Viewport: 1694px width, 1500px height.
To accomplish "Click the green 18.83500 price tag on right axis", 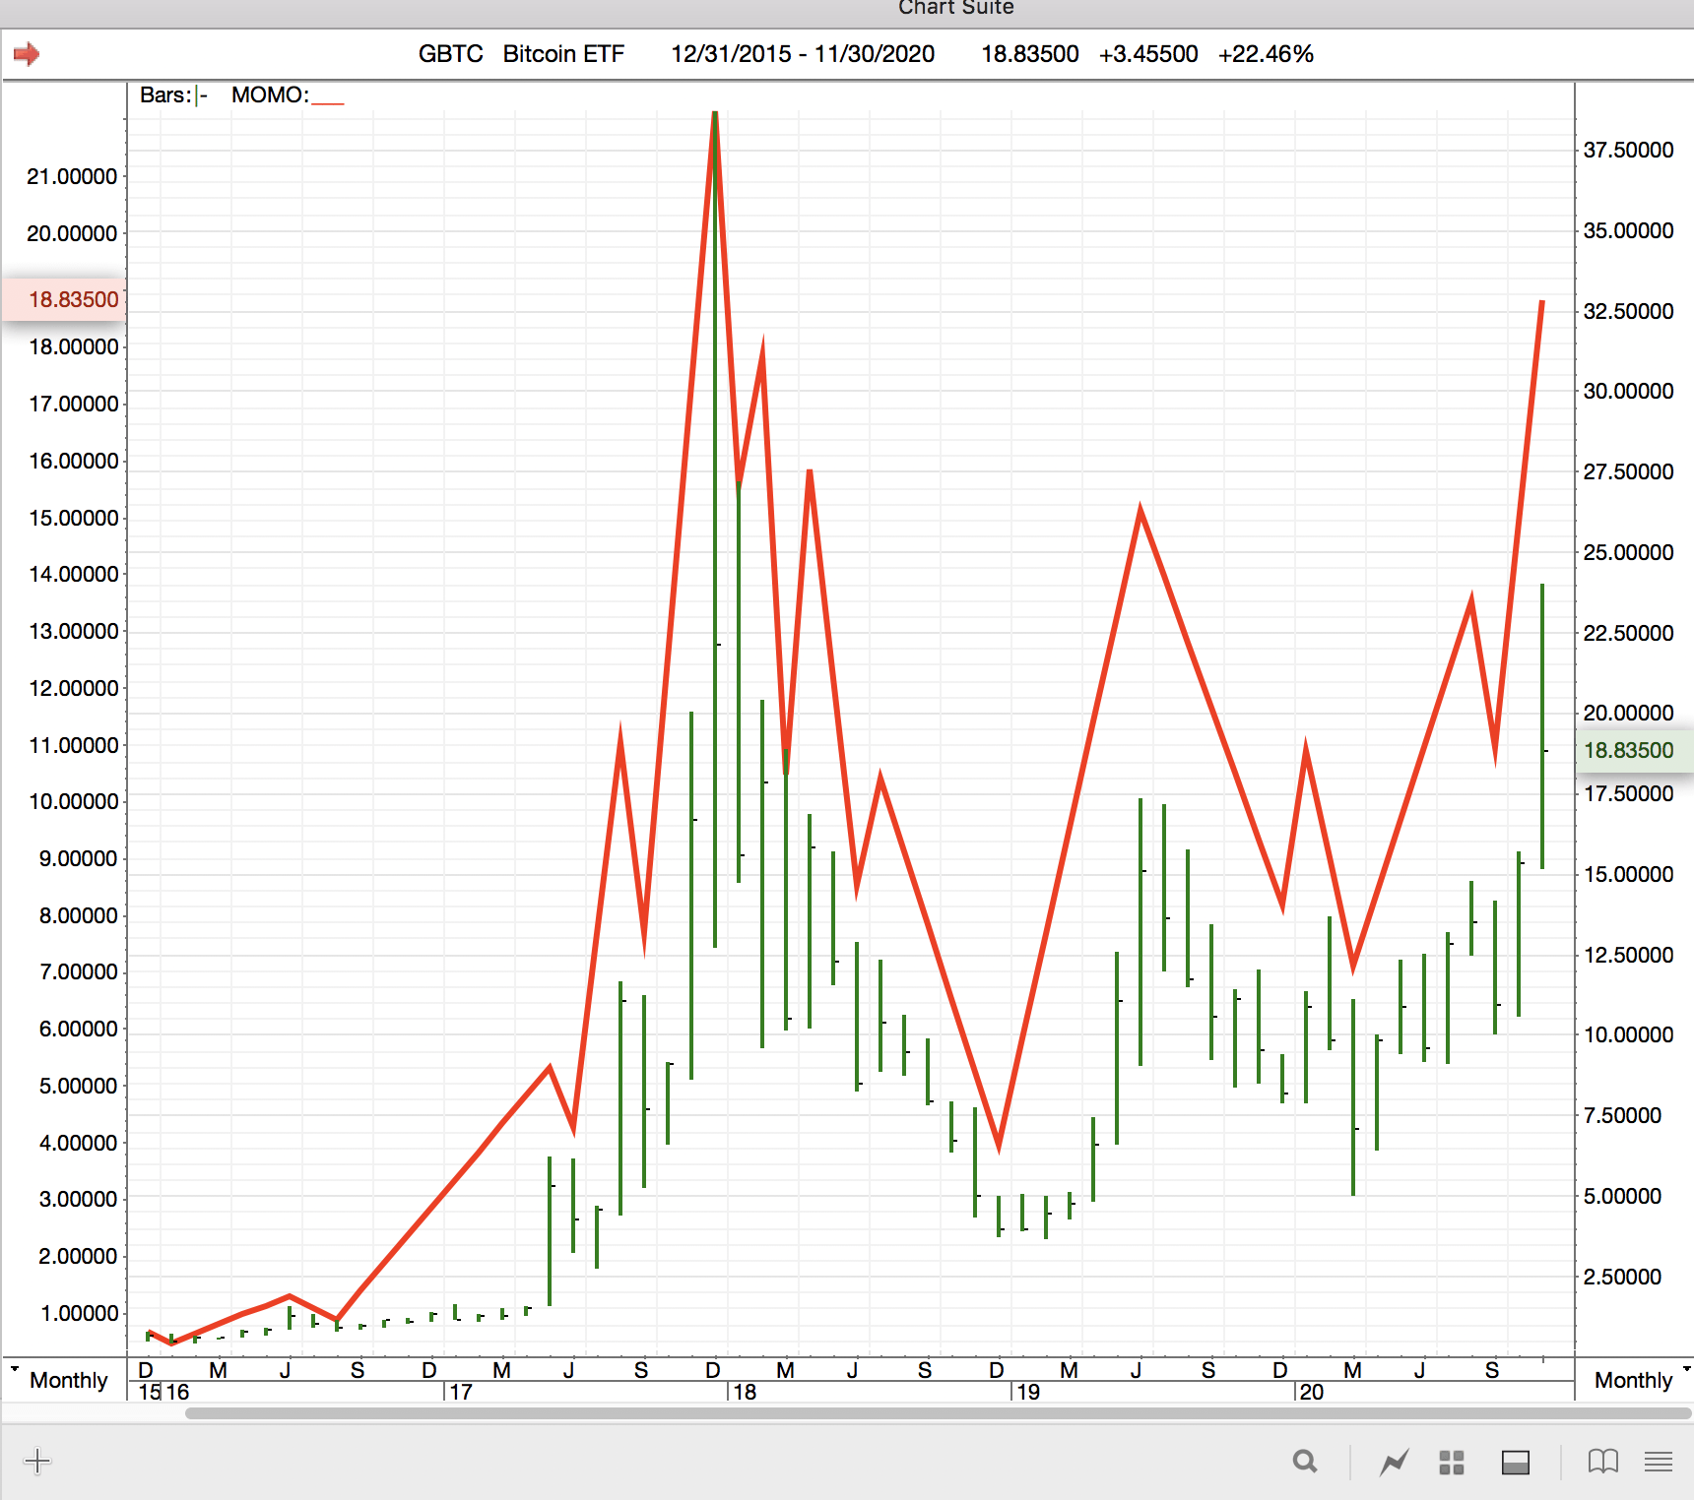I will click(x=1630, y=751).
